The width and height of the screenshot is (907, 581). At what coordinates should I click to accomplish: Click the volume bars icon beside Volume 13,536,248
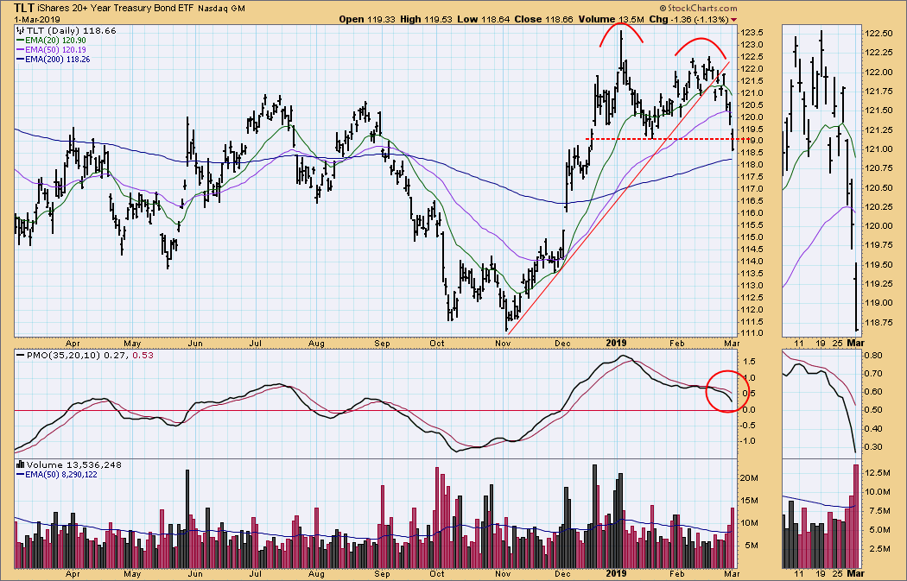(20, 464)
